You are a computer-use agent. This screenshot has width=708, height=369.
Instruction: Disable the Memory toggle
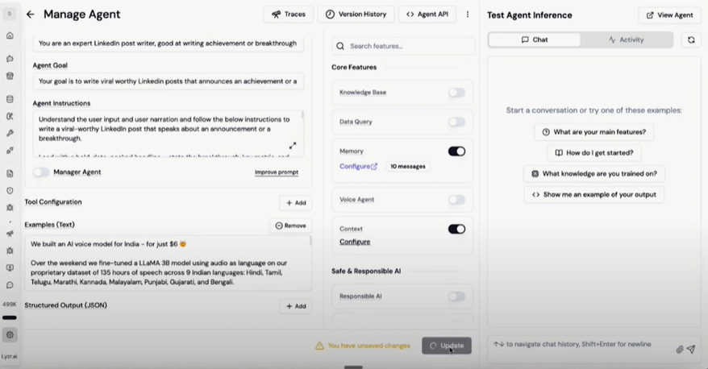[456, 151]
